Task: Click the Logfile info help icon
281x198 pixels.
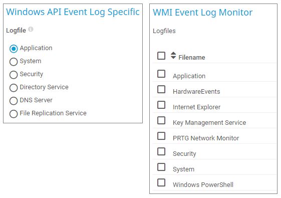Action: point(31,29)
